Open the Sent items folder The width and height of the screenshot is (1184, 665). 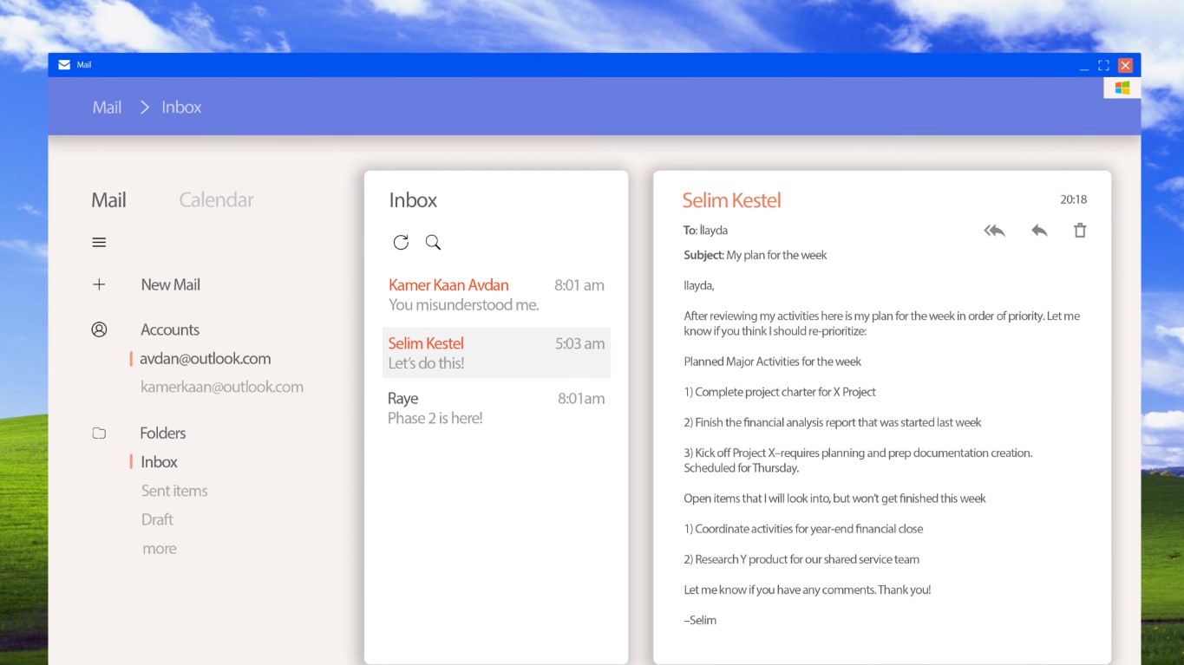point(174,491)
